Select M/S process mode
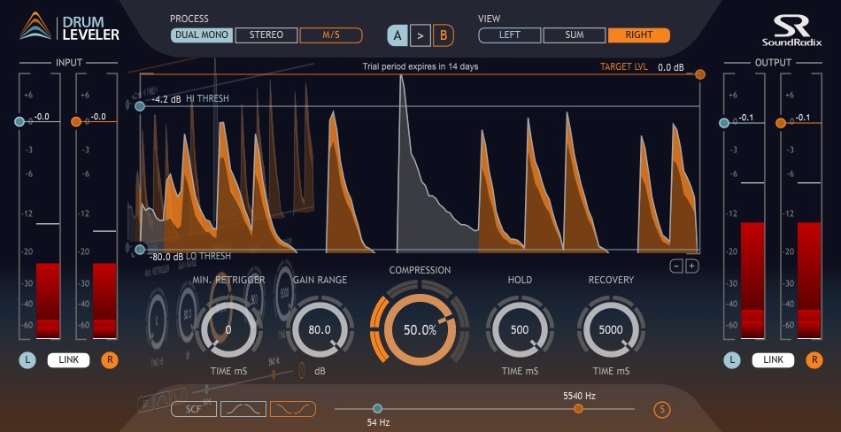The width and height of the screenshot is (841, 432). click(330, 35)
